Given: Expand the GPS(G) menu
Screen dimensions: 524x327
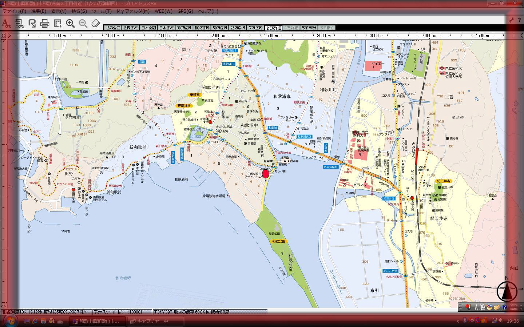Looking at the screenshot, I should tap(185, 11).
